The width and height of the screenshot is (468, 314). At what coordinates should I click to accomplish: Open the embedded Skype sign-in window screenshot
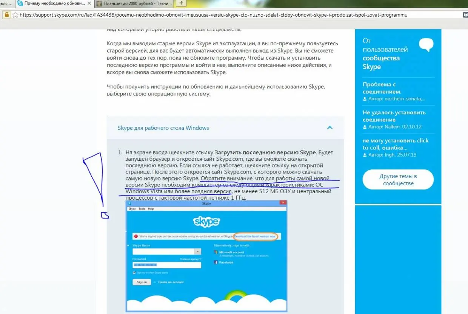(206, 256)
